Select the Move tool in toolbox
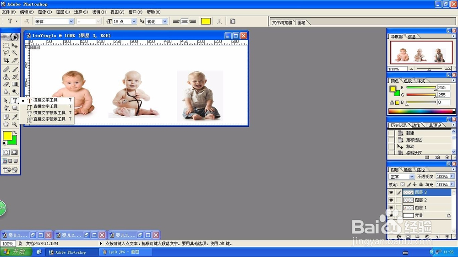Screen dimensions: 458x257 15,46
